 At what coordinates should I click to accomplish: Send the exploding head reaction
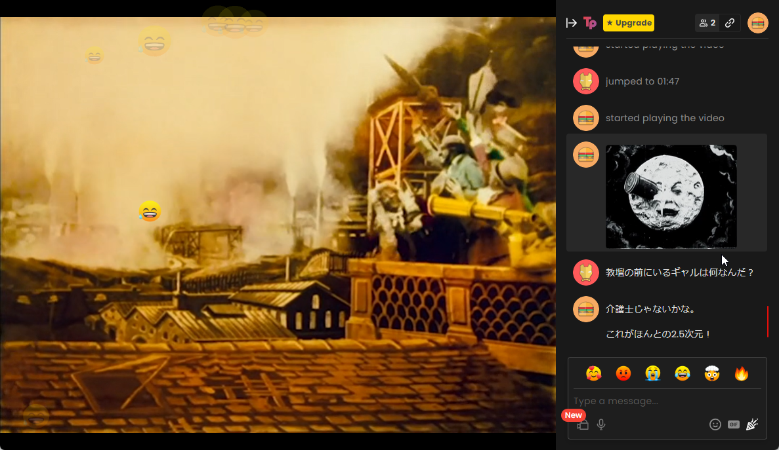coord(712,373)
